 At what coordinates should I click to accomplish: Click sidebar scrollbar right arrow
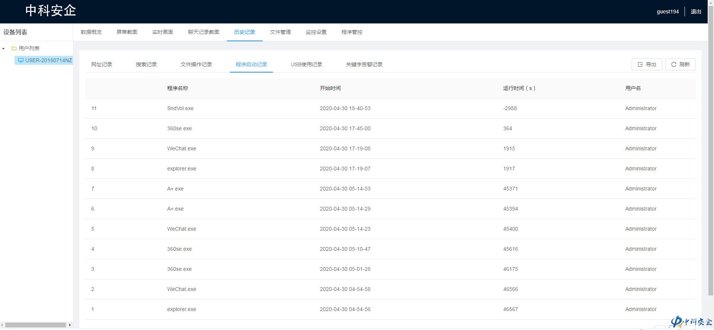pos(70,325)
